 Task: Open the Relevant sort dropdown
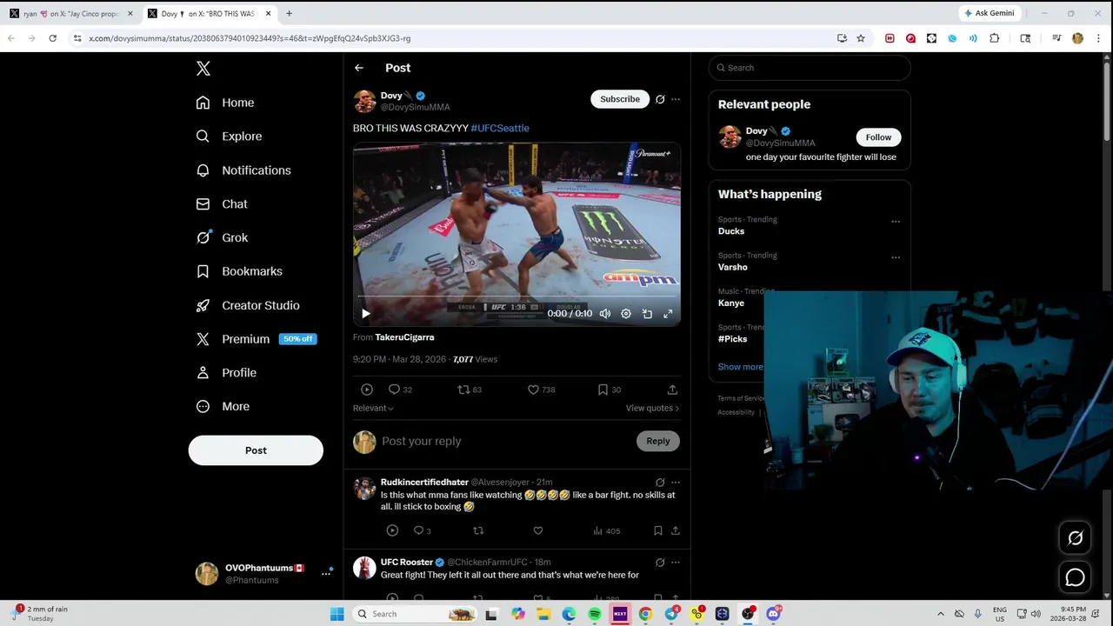373,408
